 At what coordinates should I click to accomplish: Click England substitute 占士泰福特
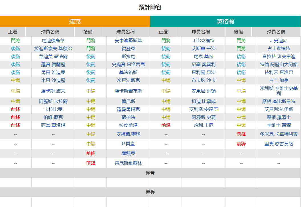coord(279,49)
